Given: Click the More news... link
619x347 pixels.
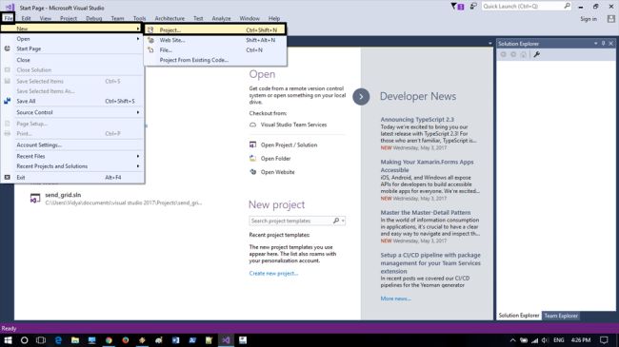Looking at the screenshot, I should [x=395, y=299].
